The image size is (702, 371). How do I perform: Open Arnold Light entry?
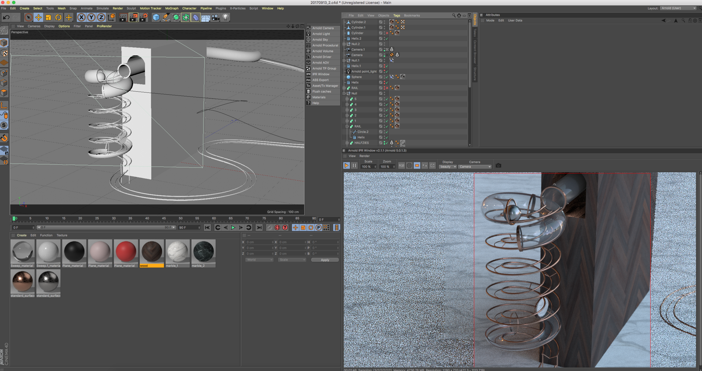(x=323, y=34)
